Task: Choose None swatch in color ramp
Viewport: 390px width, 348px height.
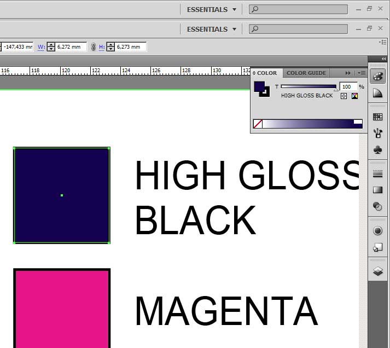Action: 258,124
